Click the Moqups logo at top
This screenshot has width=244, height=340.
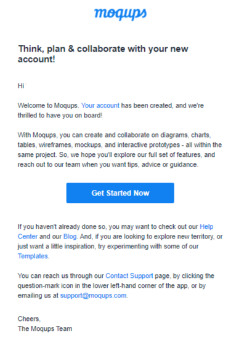pyautogui.click(x=120, y=14)
